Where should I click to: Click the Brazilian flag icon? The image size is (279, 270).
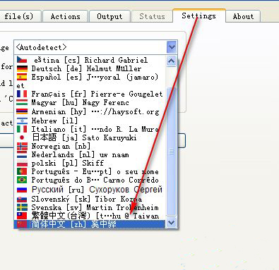(22, 180)
